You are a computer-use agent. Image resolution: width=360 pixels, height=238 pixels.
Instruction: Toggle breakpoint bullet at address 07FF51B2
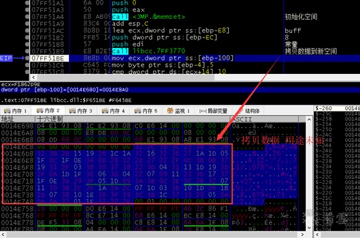(27, 38)
